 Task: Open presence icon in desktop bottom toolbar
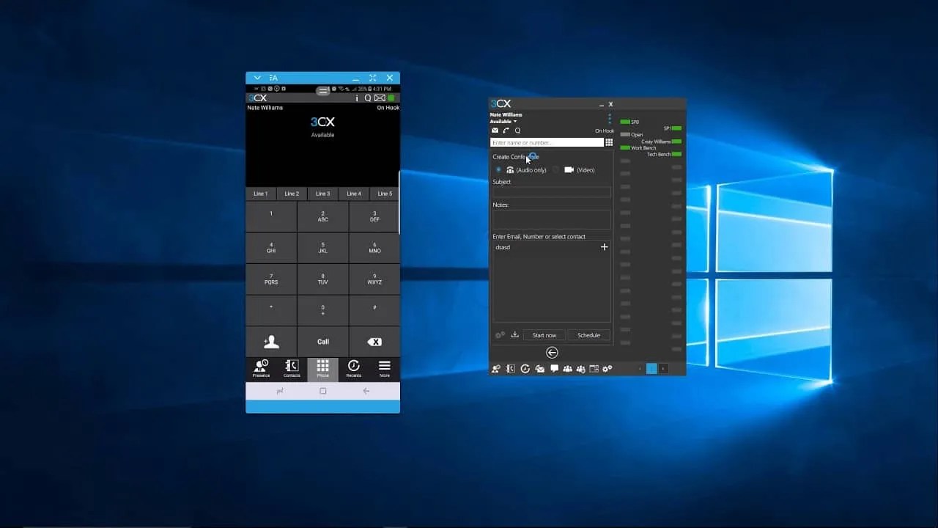(496, 369)
